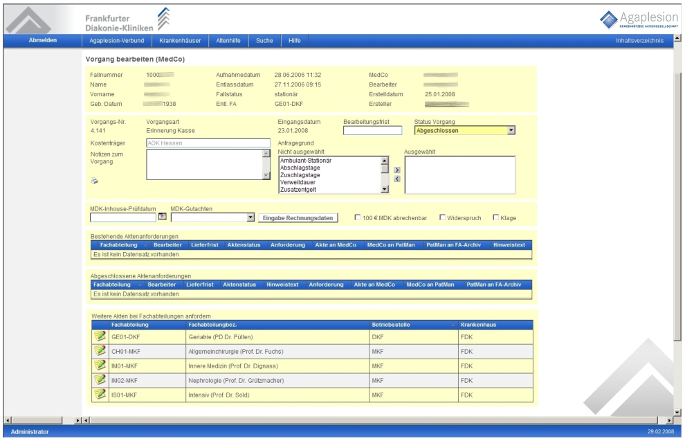Open the Inhaltsverzeichnis link

click(639, 41)
